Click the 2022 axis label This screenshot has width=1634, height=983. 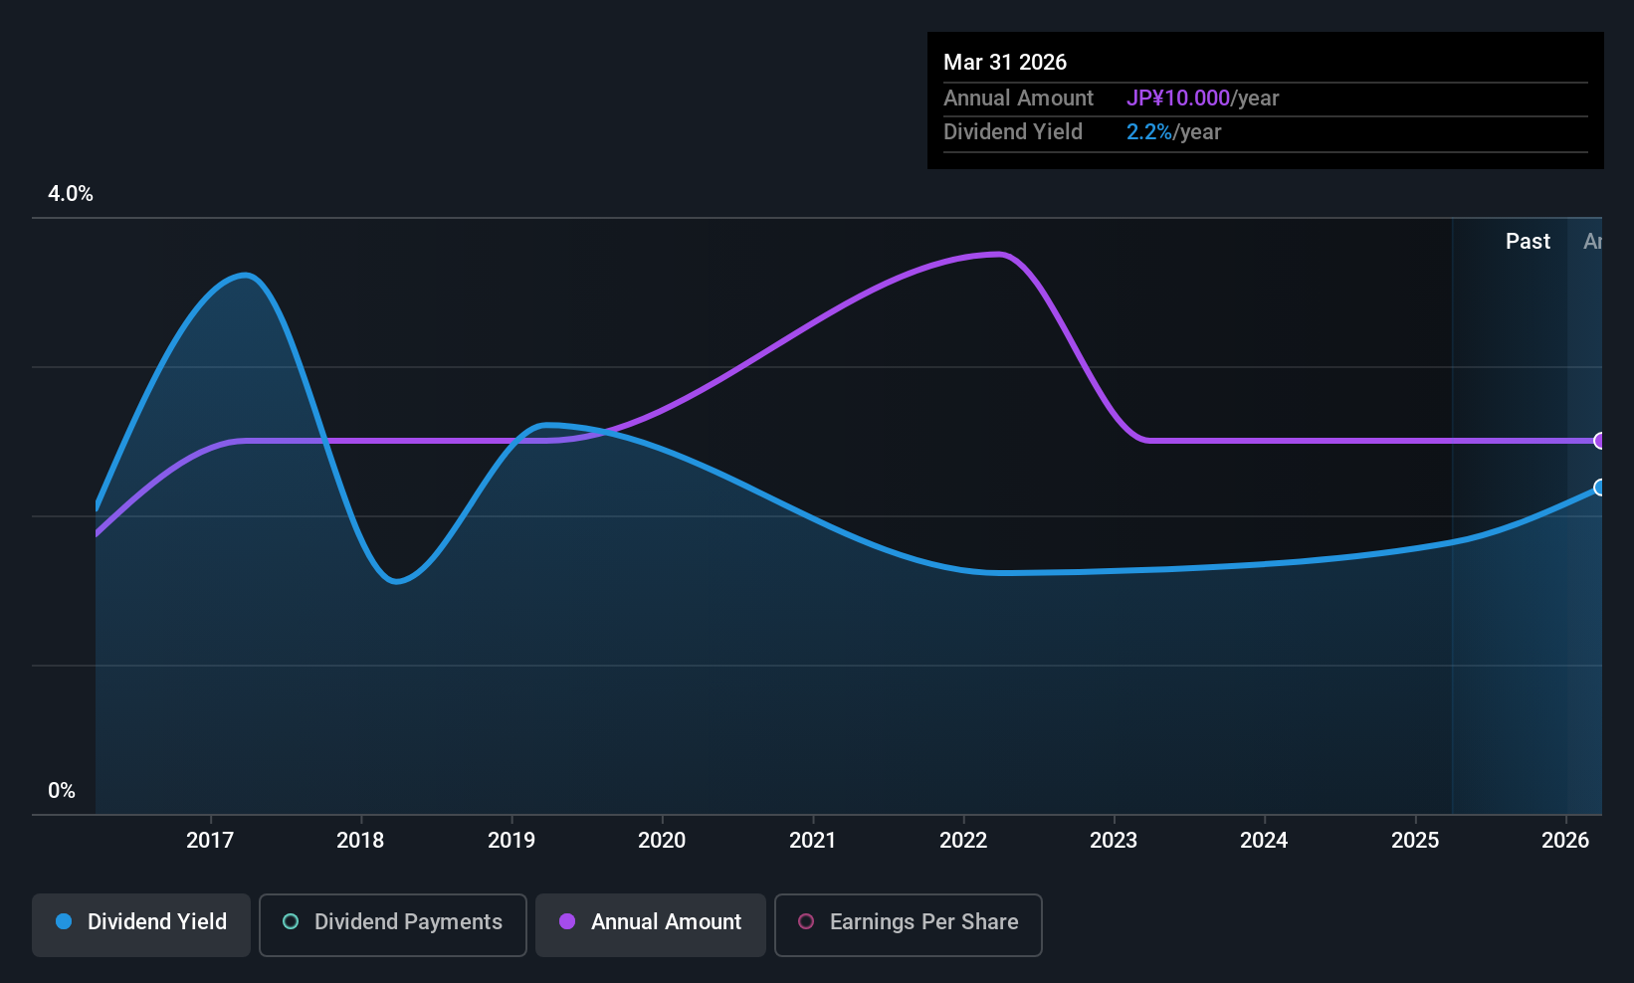[963, 841]
